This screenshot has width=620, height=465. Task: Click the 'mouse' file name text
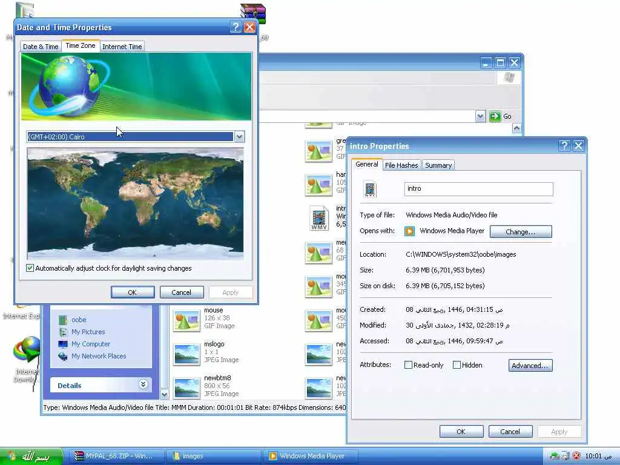[x=214, y=311]
